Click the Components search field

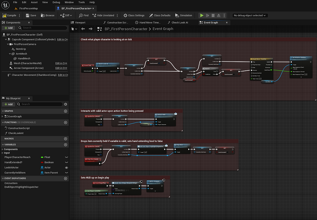coord(42,28)
